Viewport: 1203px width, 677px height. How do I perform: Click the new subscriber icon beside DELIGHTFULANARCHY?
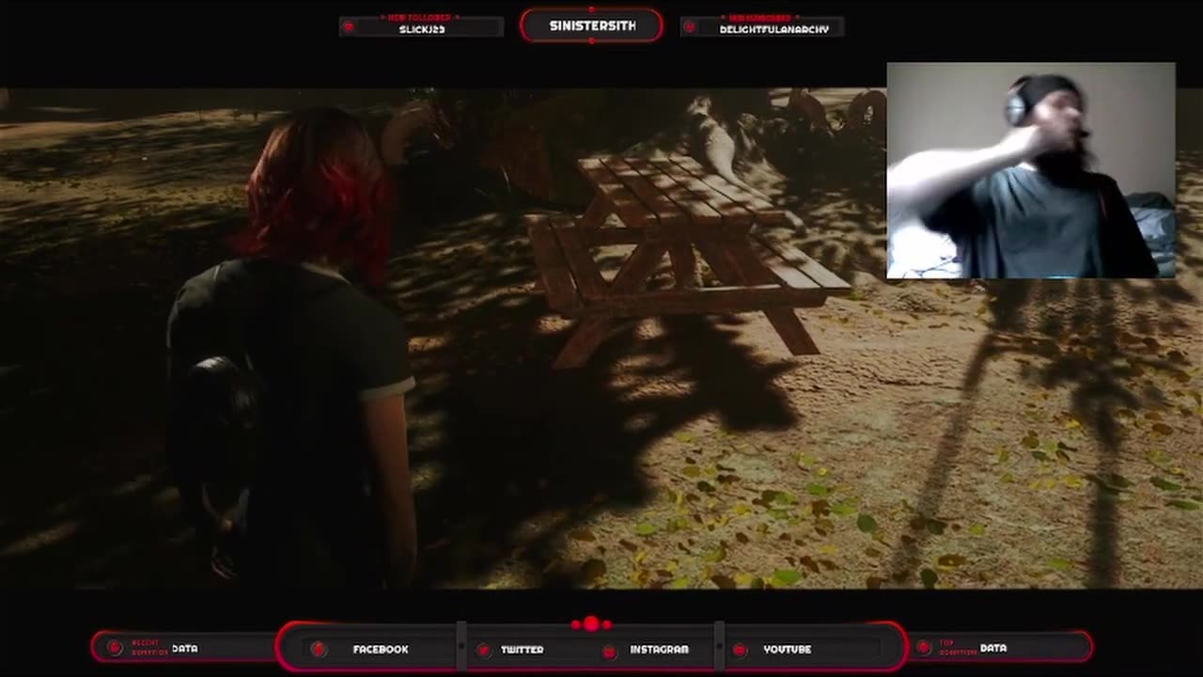pos(689,27)
